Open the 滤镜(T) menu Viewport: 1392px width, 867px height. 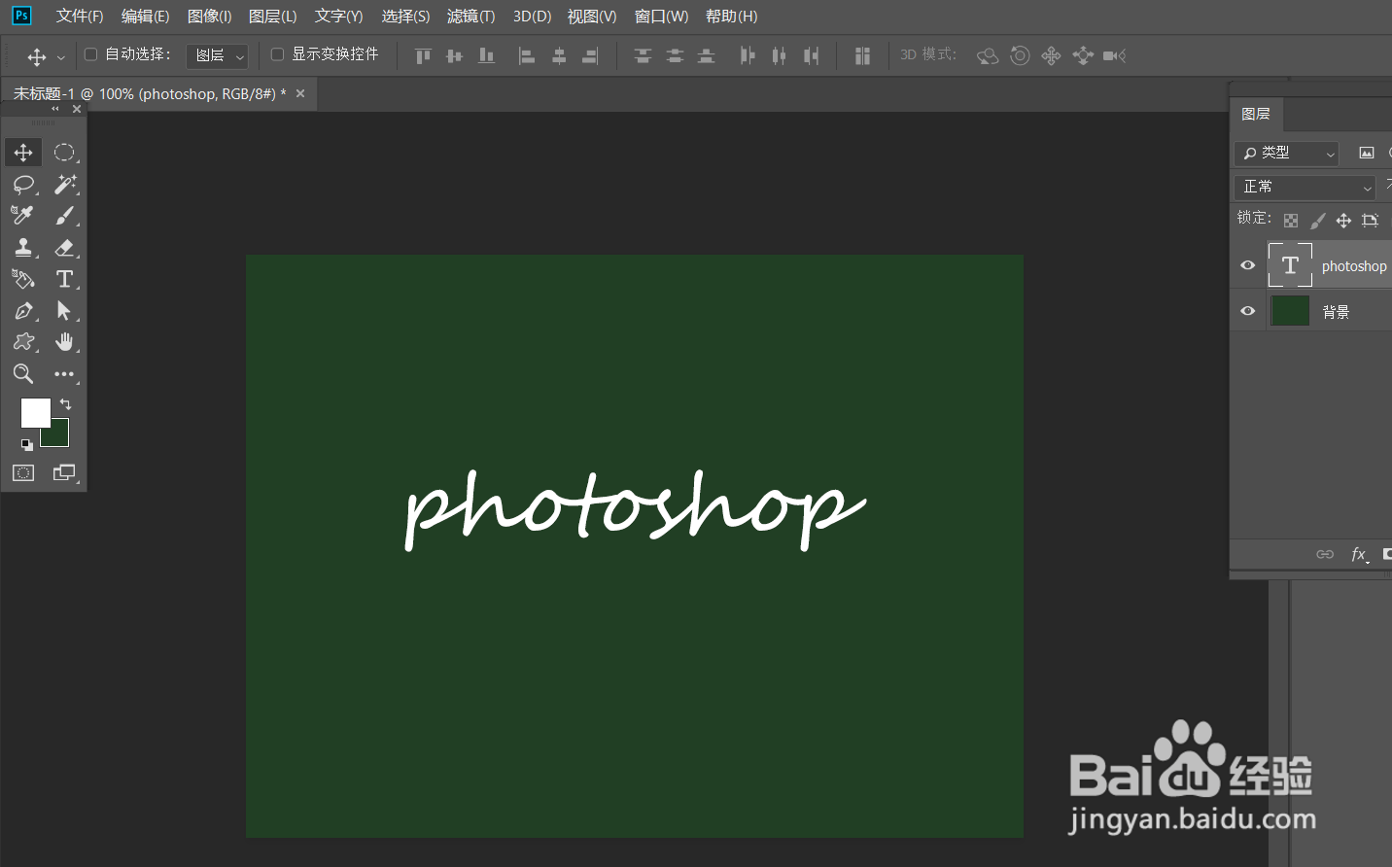point(470,17)
